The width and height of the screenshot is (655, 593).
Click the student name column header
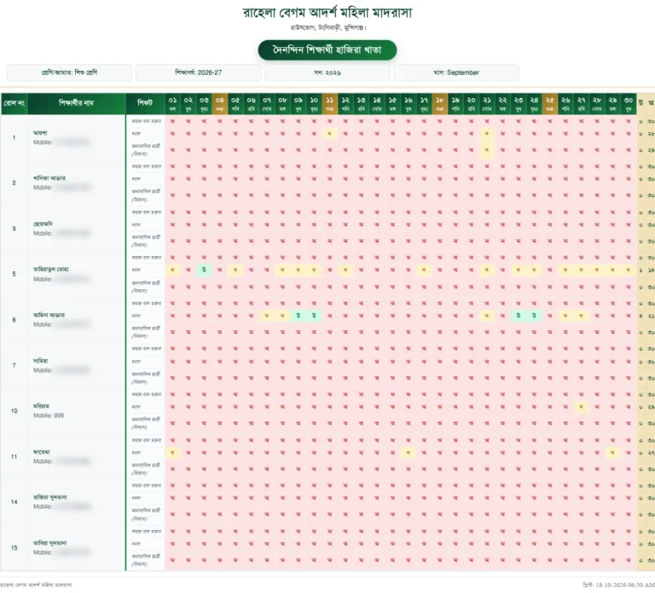(77, 103)
